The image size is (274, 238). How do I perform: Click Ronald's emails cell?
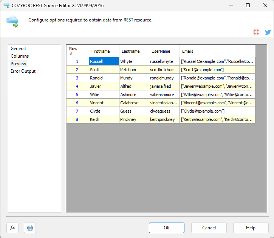click(217, 78)
